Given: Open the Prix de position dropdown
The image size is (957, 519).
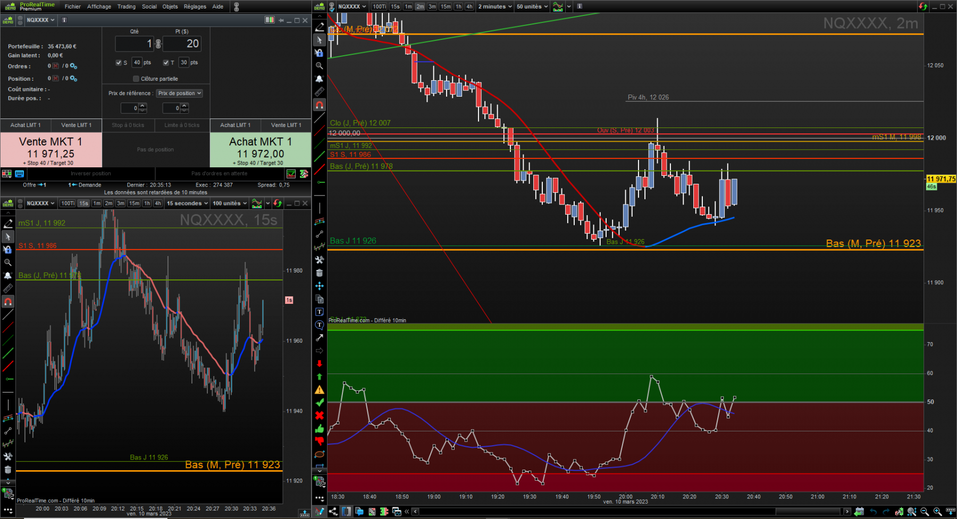Looking at the screenshot, I should click(180, 93).
